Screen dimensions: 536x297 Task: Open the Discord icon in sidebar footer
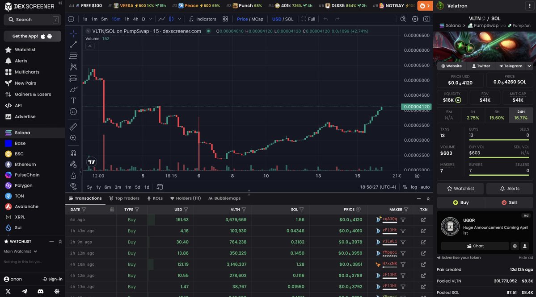[40, 291]
